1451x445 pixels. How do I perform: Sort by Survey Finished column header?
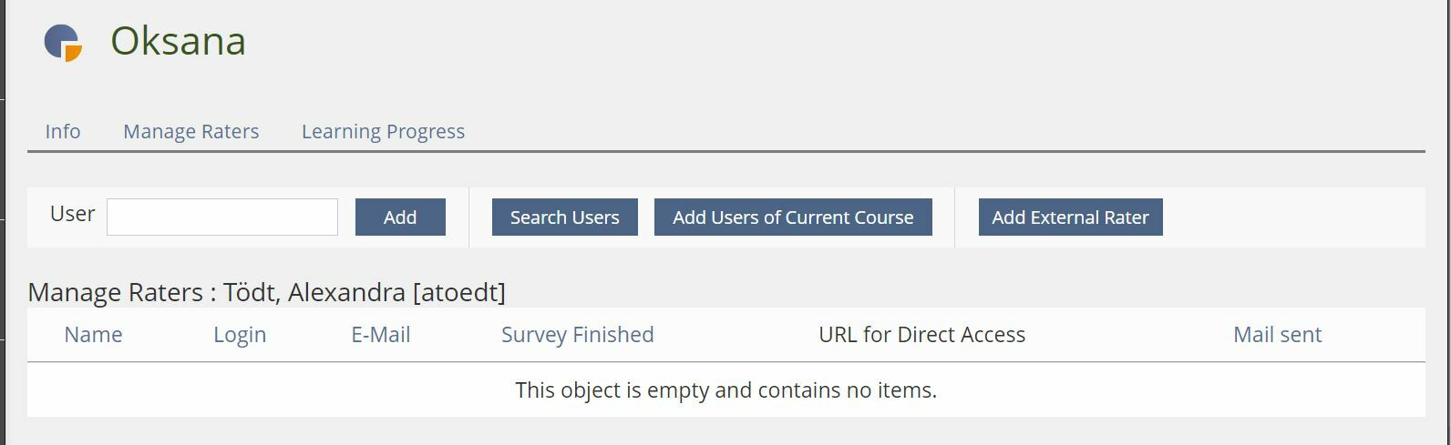[x=577, y=335]
